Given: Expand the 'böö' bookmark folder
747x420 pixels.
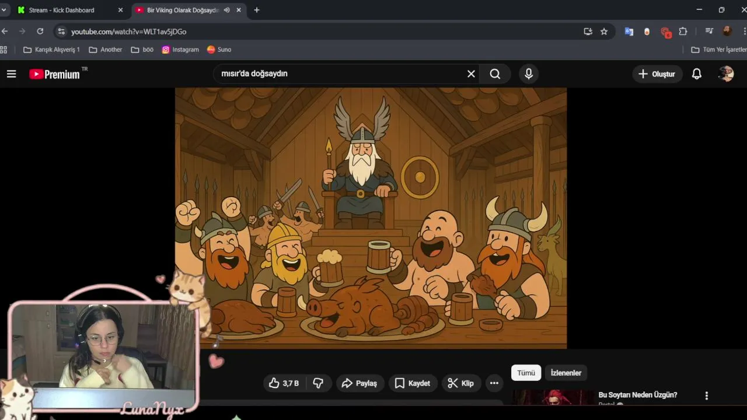Looking at the screenshot, I should (142, 50).
